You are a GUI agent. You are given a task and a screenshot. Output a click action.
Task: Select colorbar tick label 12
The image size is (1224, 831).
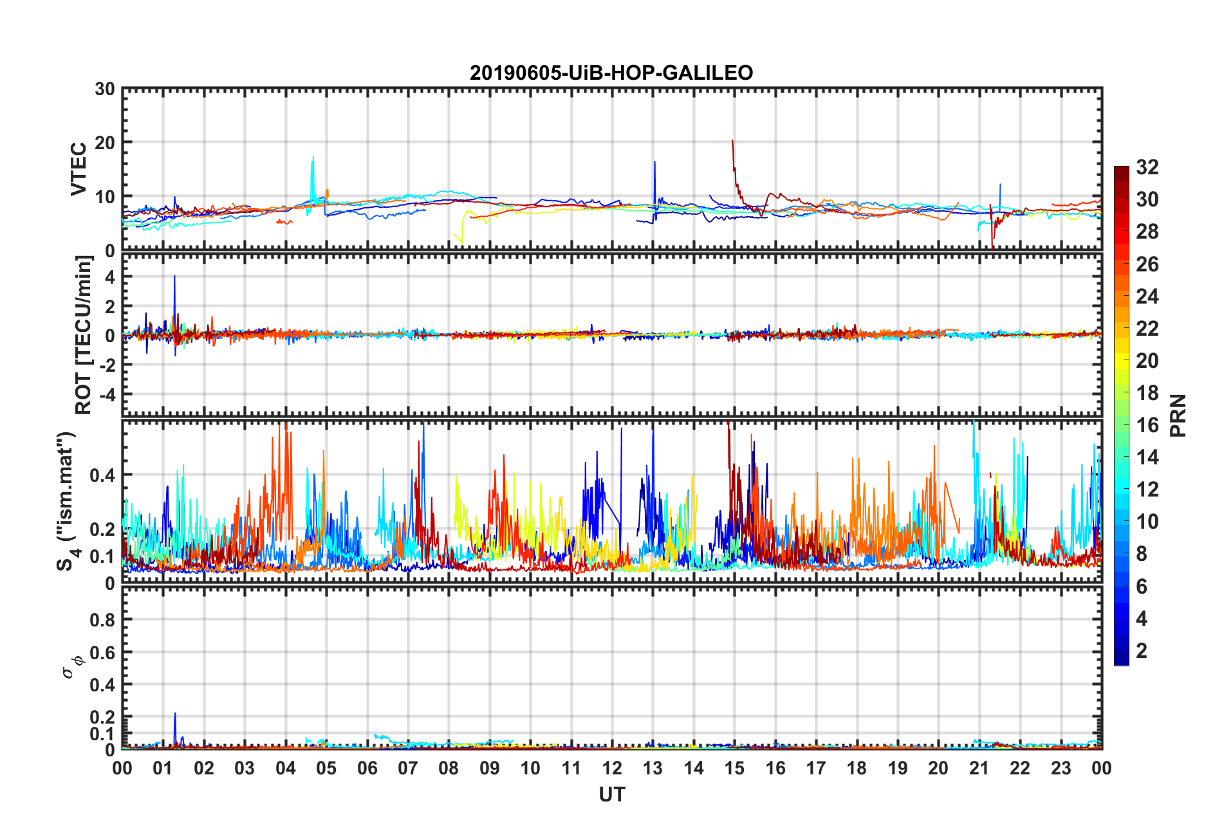coord(1147,489)
